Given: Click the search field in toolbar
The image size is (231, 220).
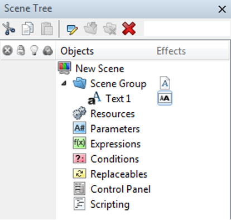Looking at the screenshot, I should point(187,28).
